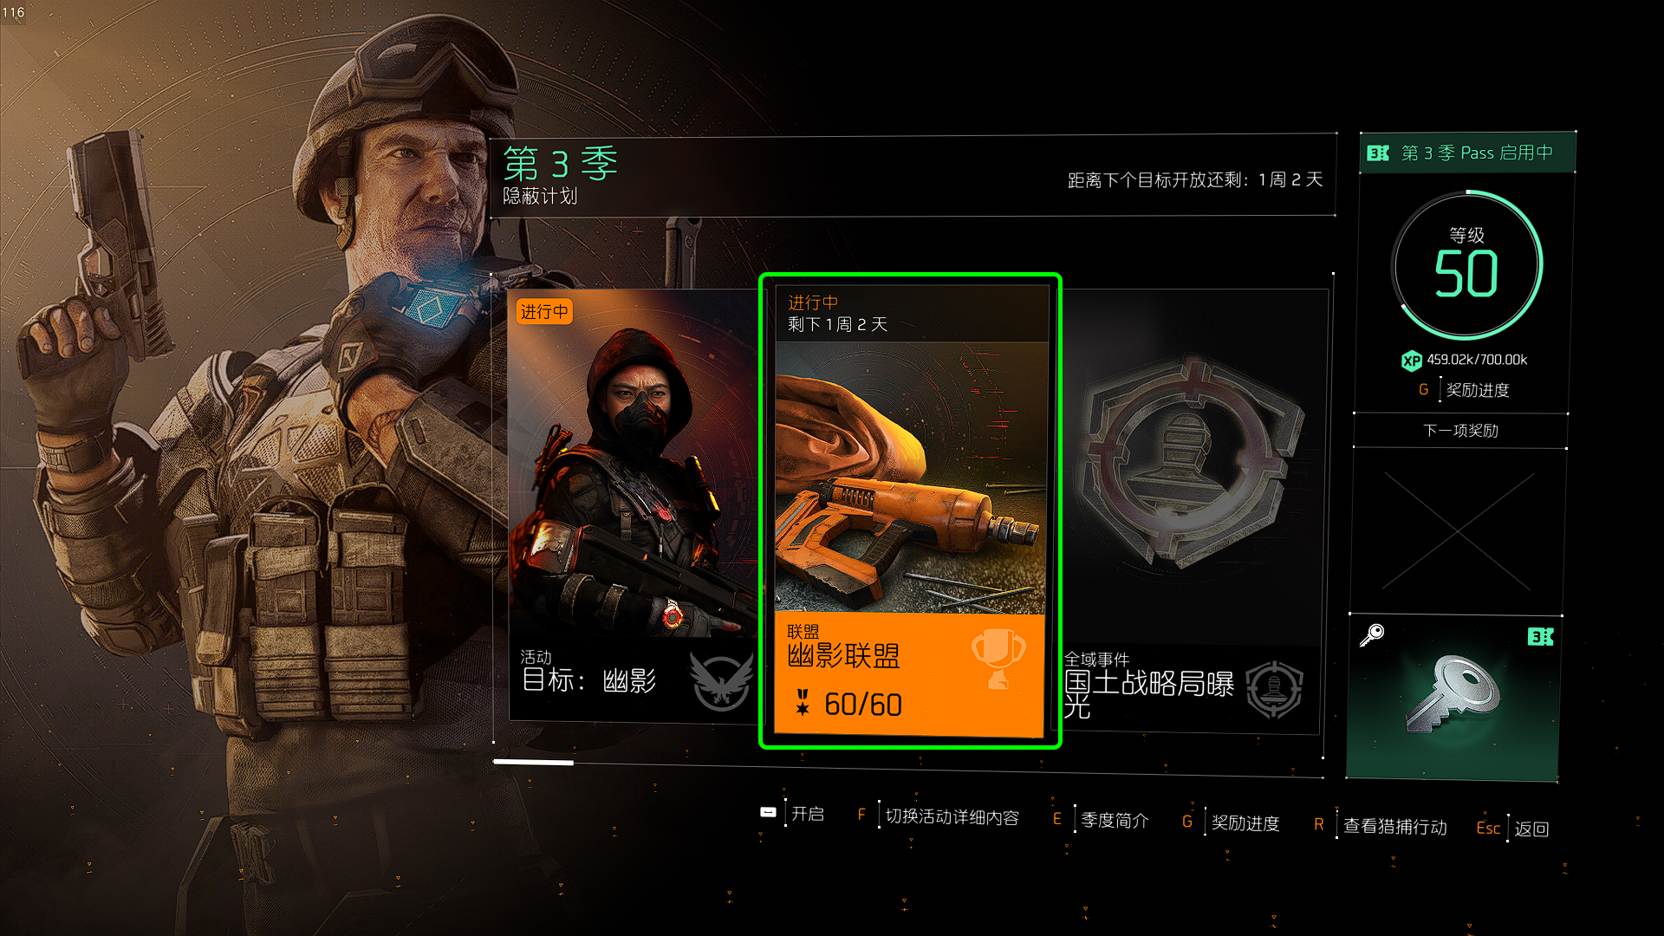
Task: Open the 国土战略局曝光 global event card
Action: click(1191, 511)
